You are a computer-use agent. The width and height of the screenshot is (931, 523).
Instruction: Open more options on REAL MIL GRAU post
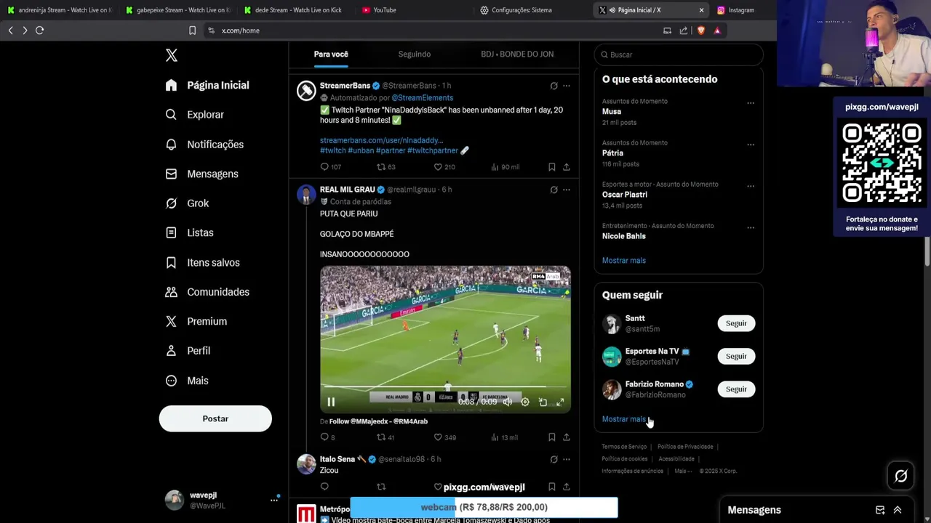pos(567,190)
